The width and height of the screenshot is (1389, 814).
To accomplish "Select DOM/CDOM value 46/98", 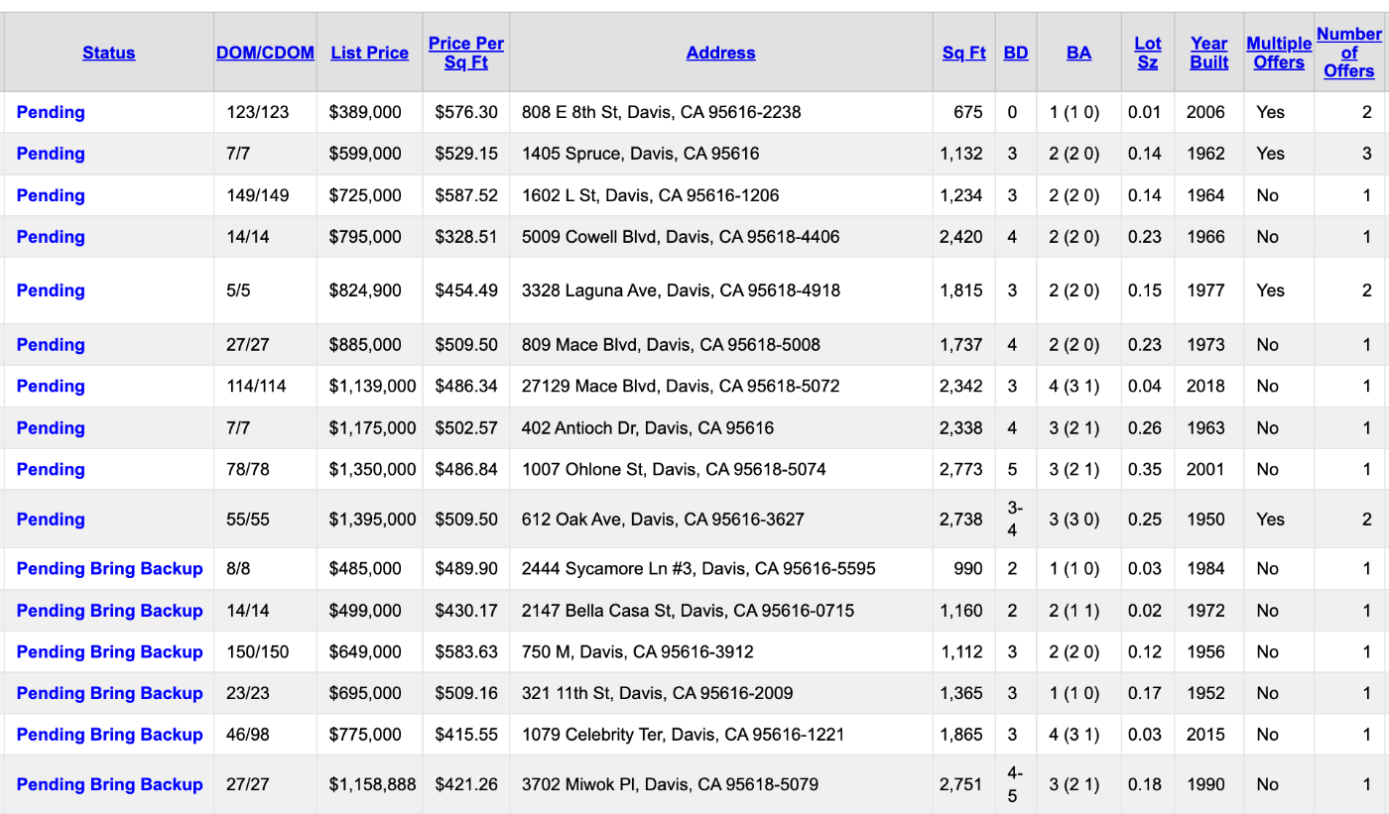I will tap(248, 735).
